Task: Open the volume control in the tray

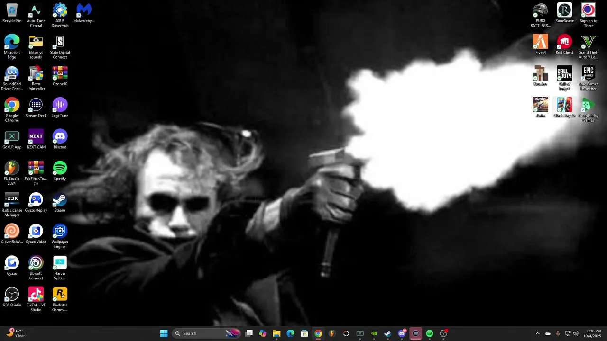Action: (576, 333)
